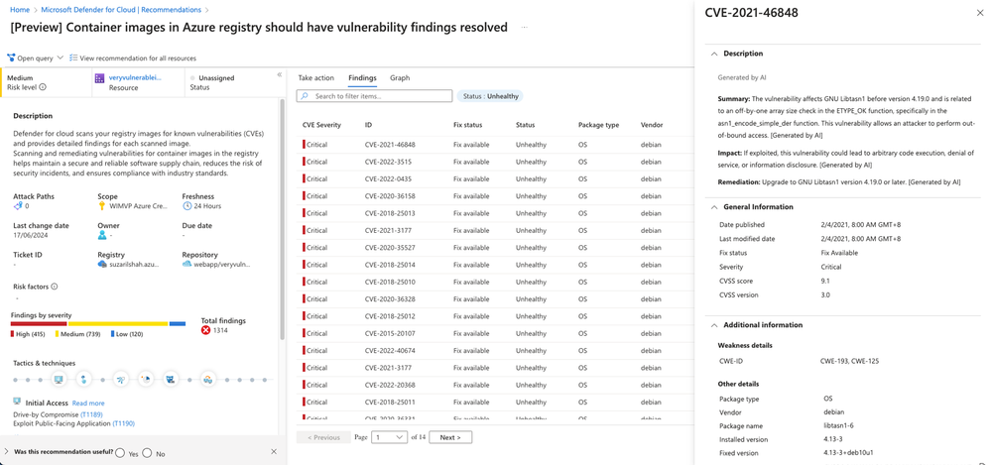Collapse the Description section in CVE panel
The image size is (991, 465).
[x=714, y=54]
